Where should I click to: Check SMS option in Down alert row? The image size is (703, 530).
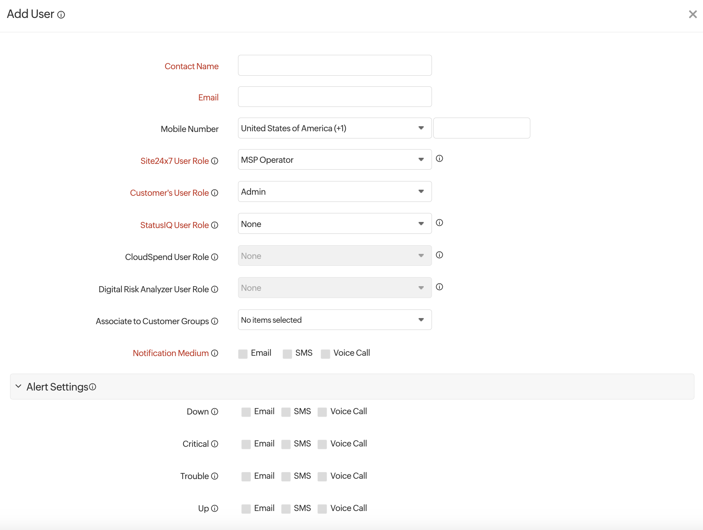point(286,412)
